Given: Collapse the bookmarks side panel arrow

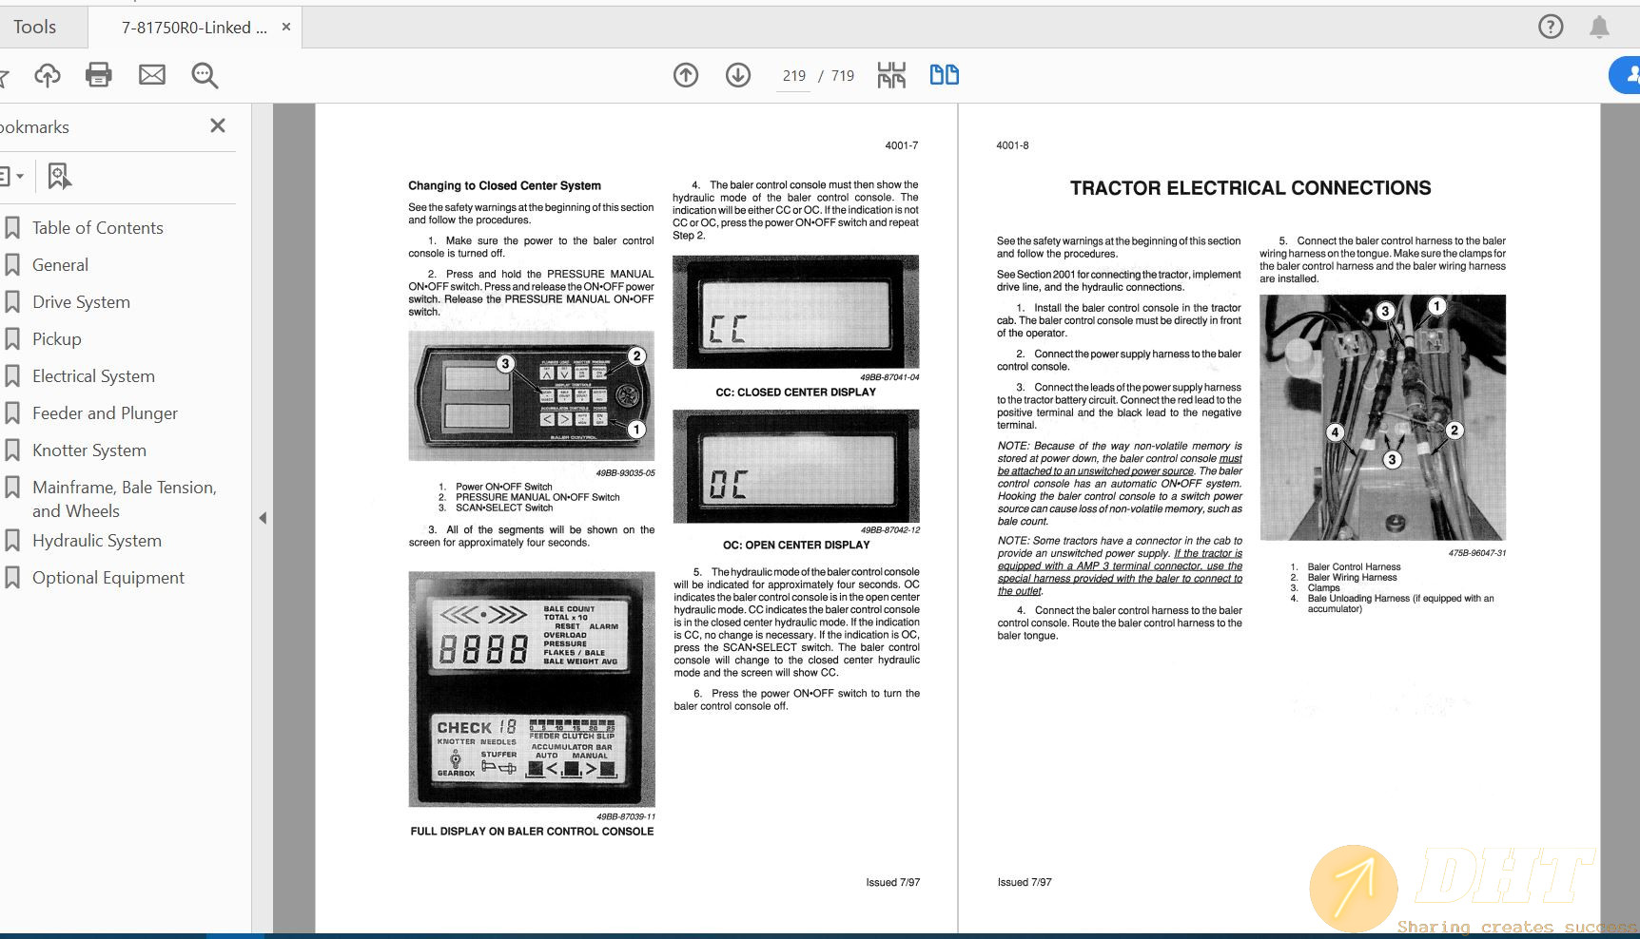Looking at the screenshot, I should click(x=263, y=518).
